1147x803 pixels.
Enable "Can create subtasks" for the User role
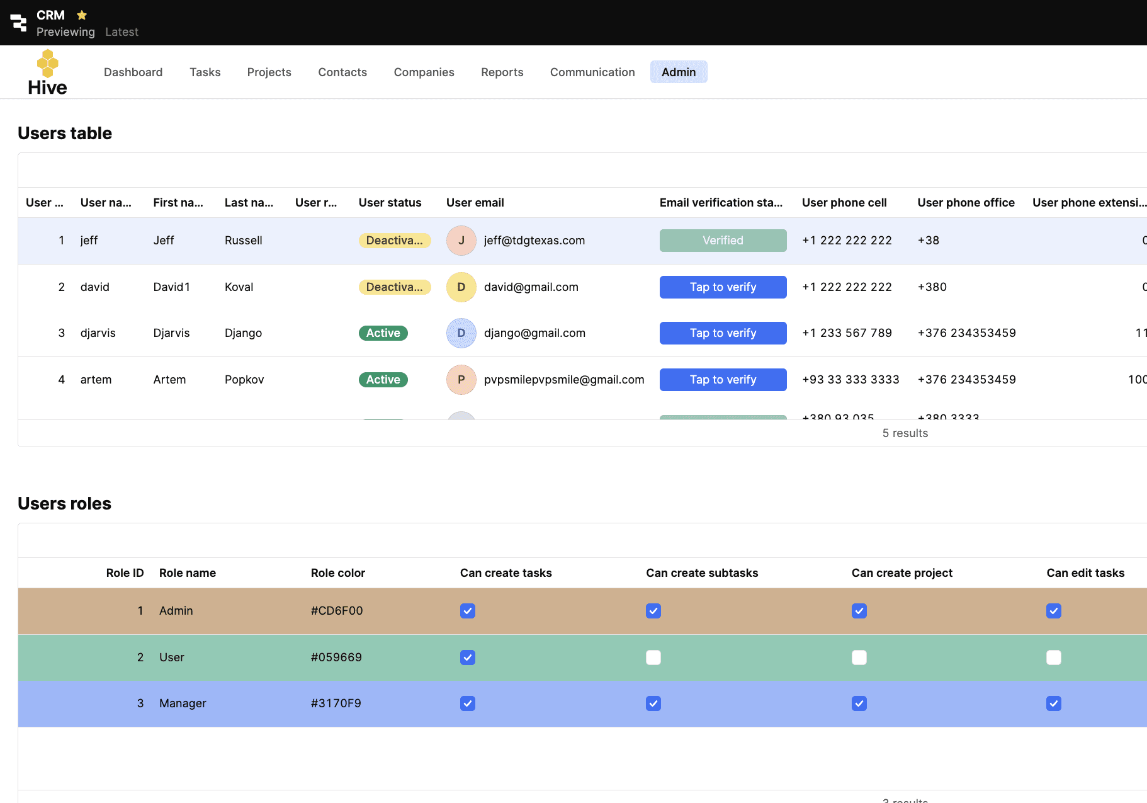click(653, 657)
